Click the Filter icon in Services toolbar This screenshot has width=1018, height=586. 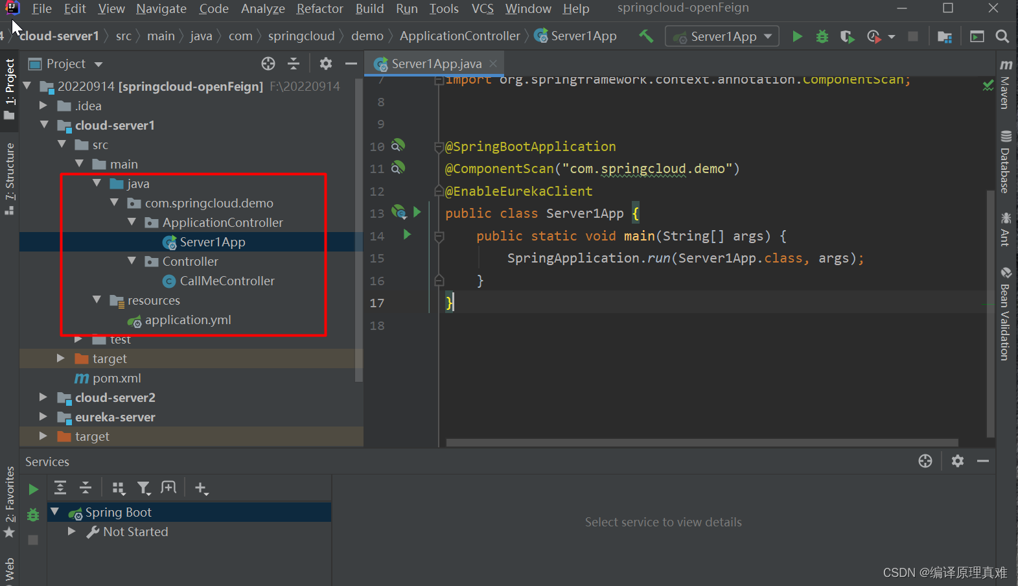pyautogui.click(x=144, y=487)
